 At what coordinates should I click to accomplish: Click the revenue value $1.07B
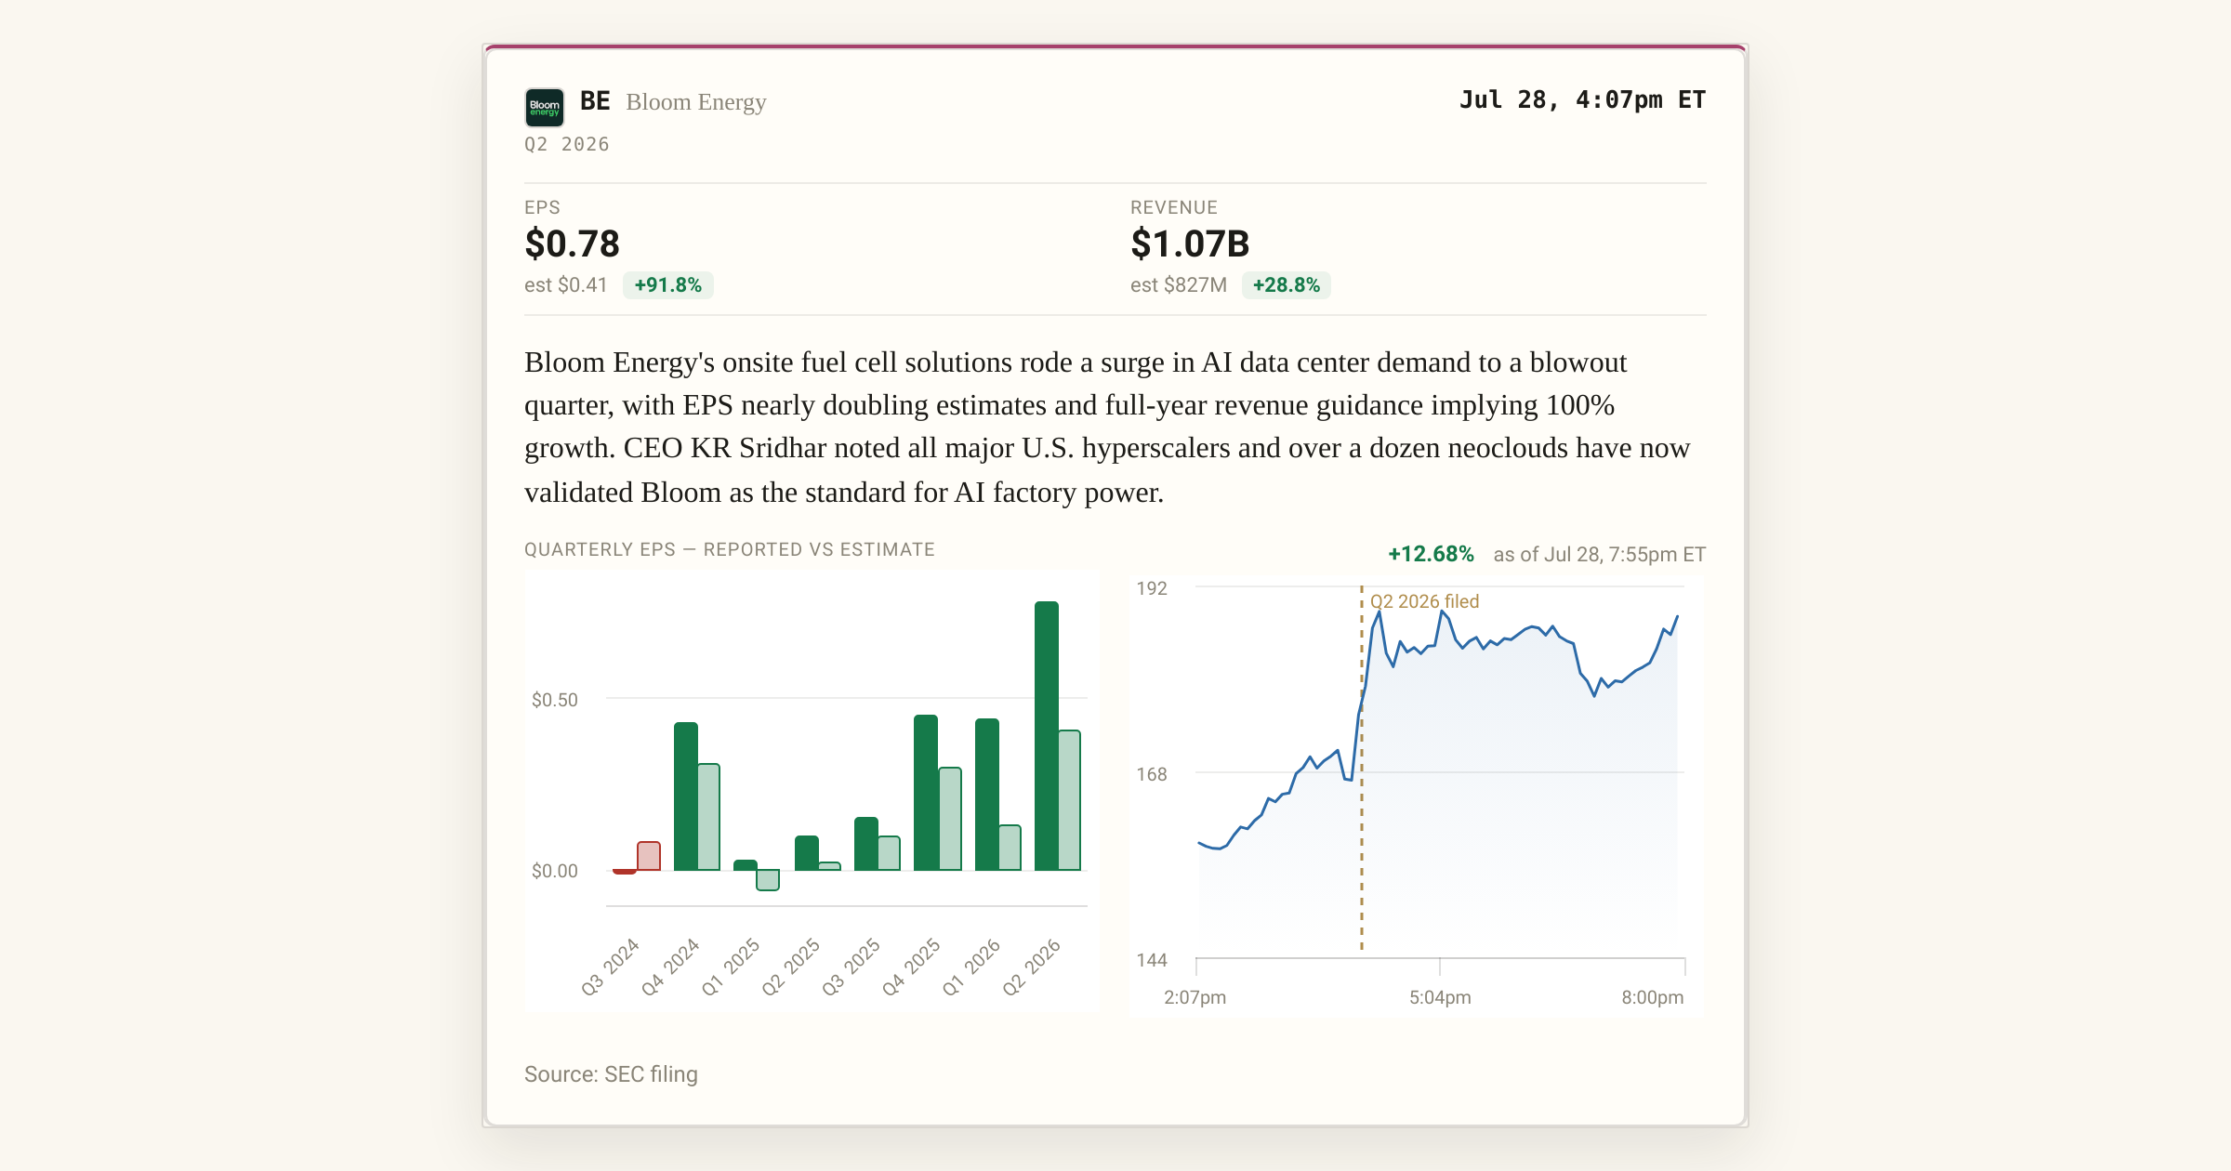pyautogui.click(x=1190, y=243)
